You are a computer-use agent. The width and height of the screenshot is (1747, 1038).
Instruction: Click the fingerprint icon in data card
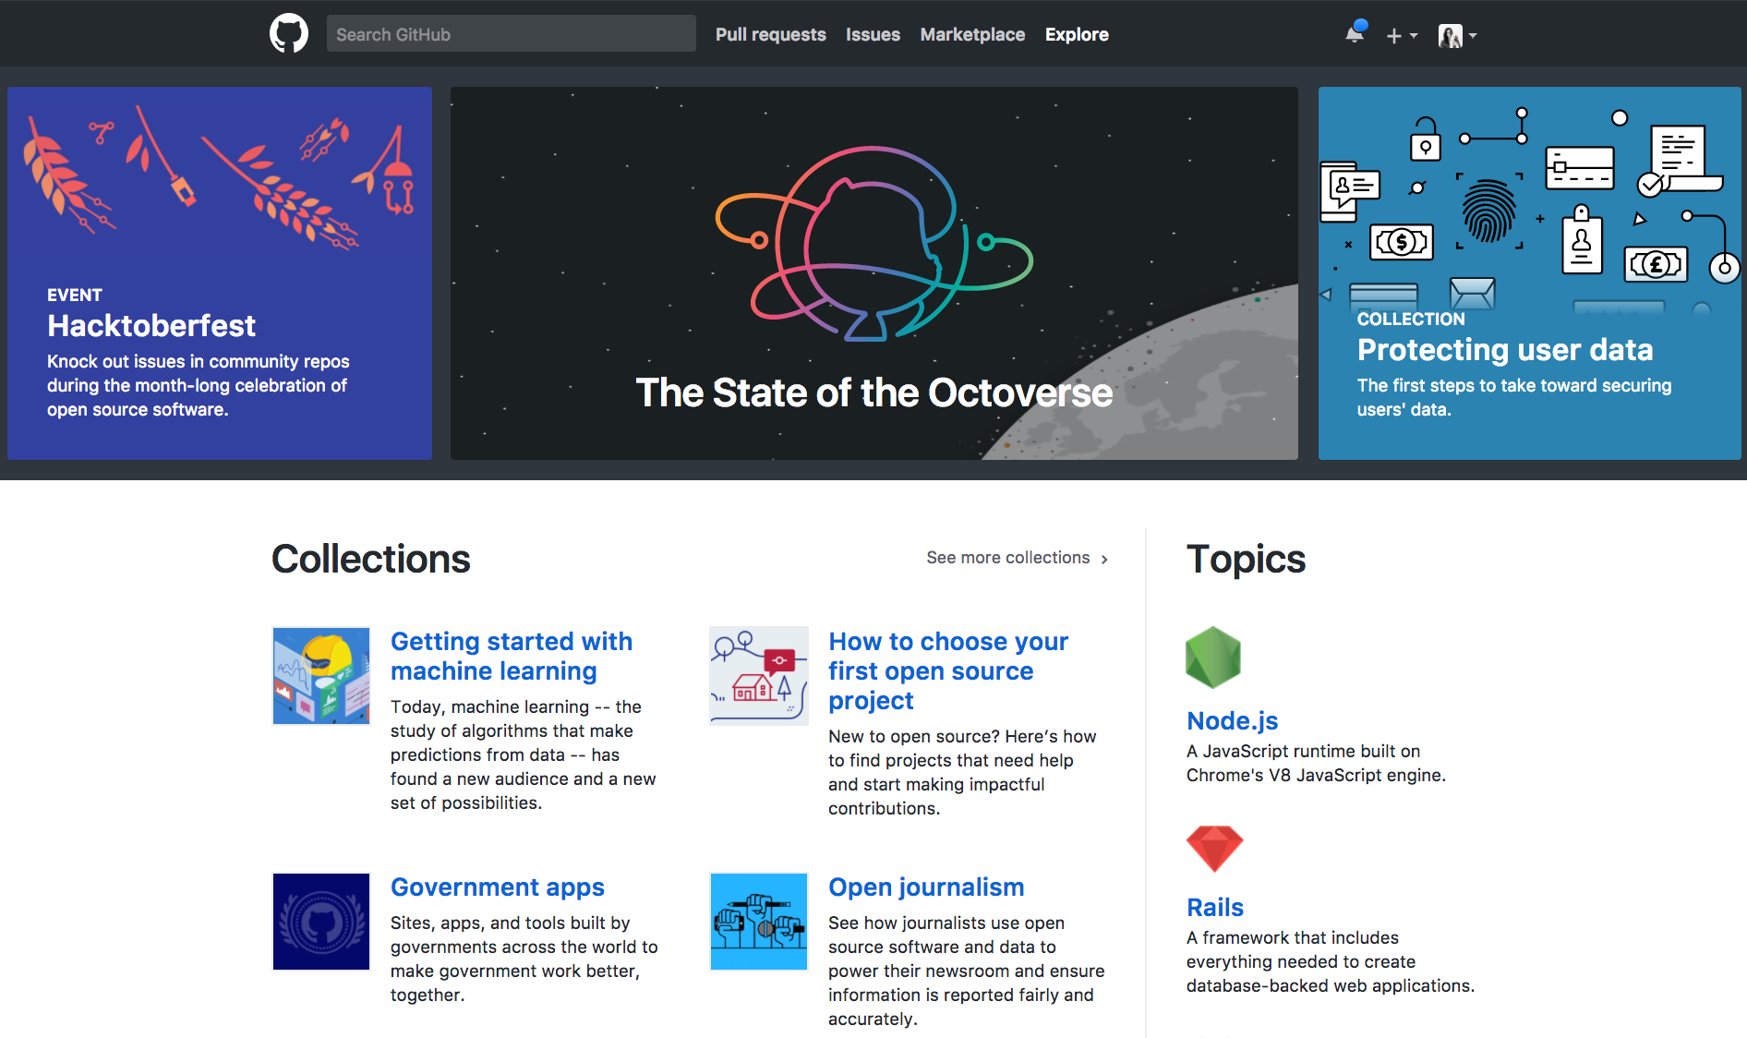pyautogui.click(x=1488, y=211)
